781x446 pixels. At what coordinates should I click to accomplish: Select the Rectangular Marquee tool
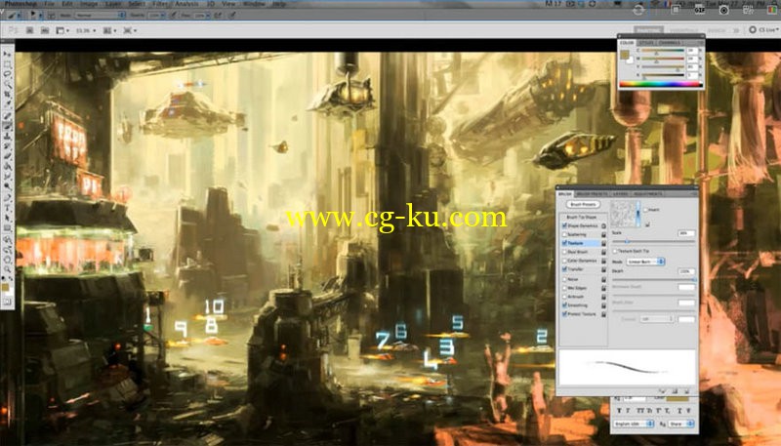pos(8,63)
